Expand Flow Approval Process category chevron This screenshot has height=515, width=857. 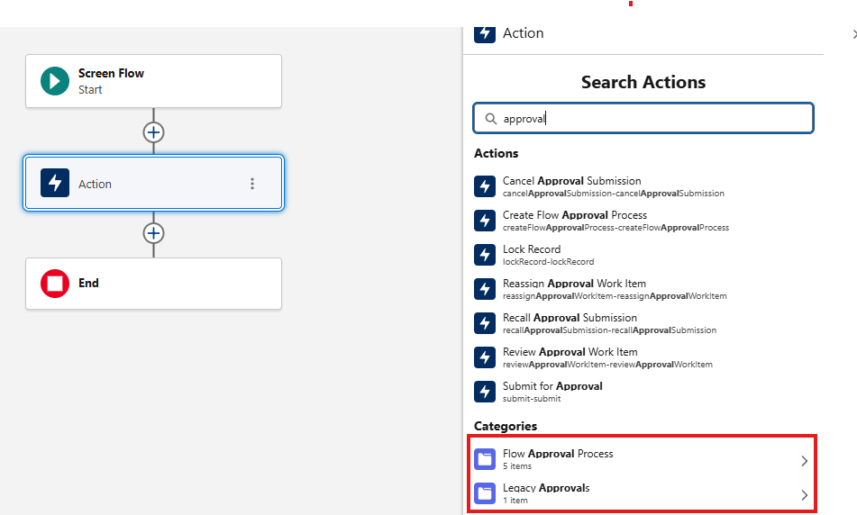pos(804,461)
